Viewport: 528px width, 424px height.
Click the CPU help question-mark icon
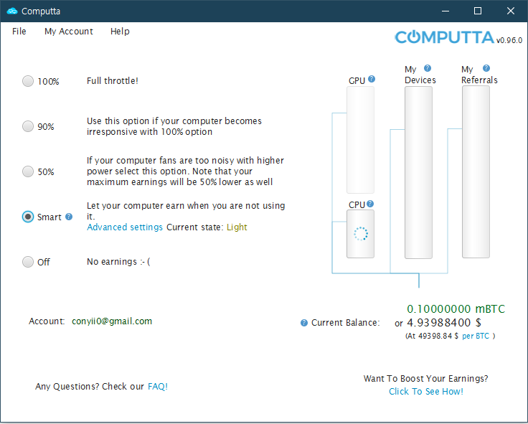[x=370, y=204]
